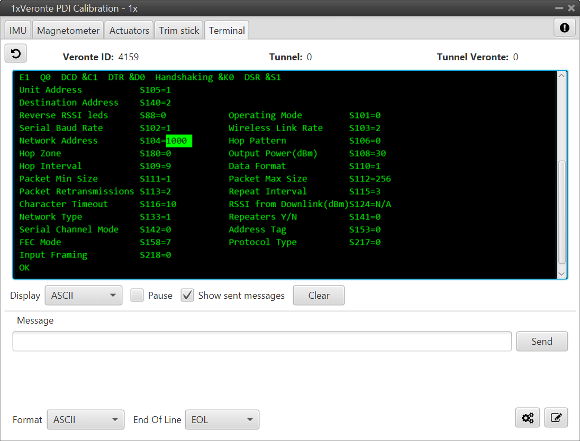Screen dimensions: 580x441
Task: Uncheck Show sent messages checkbox
Action: pyautogui.click(x=187, y=296)
